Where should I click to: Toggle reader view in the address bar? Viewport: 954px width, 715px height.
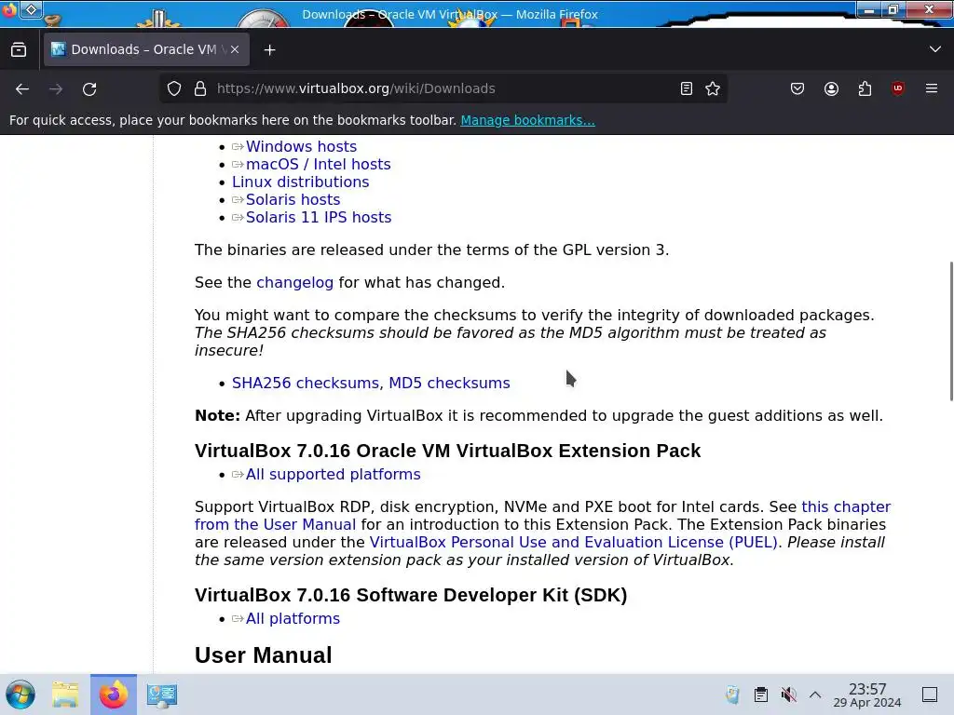[687, 88]
